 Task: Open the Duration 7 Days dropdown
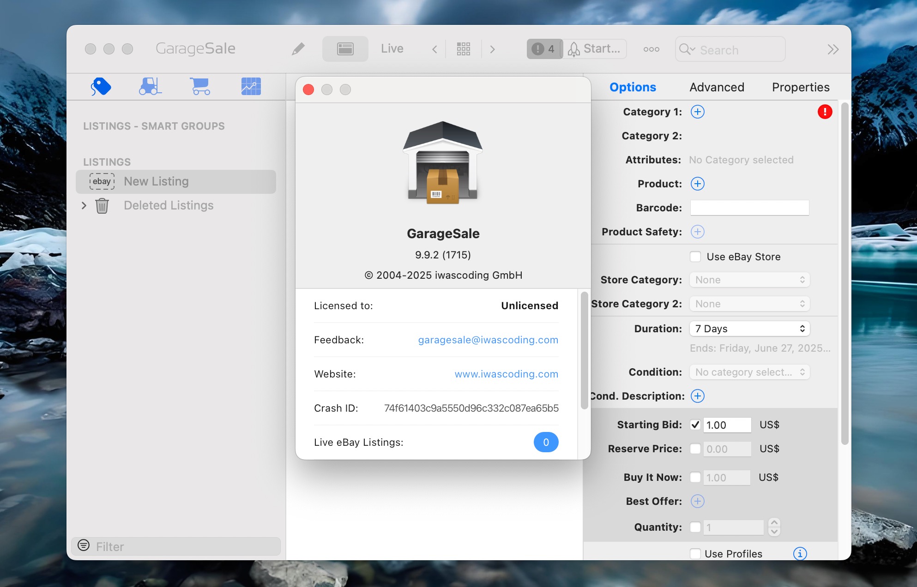click(749, 329)
